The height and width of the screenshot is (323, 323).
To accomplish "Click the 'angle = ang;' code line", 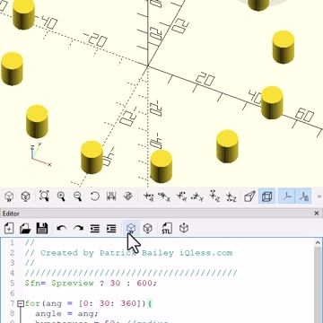I will click(66, 313).
